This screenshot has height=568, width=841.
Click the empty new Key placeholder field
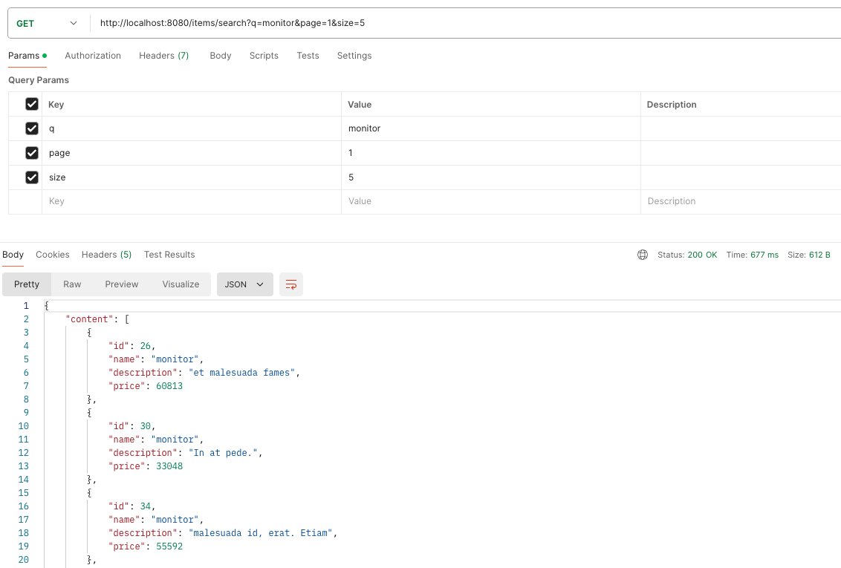192,201
